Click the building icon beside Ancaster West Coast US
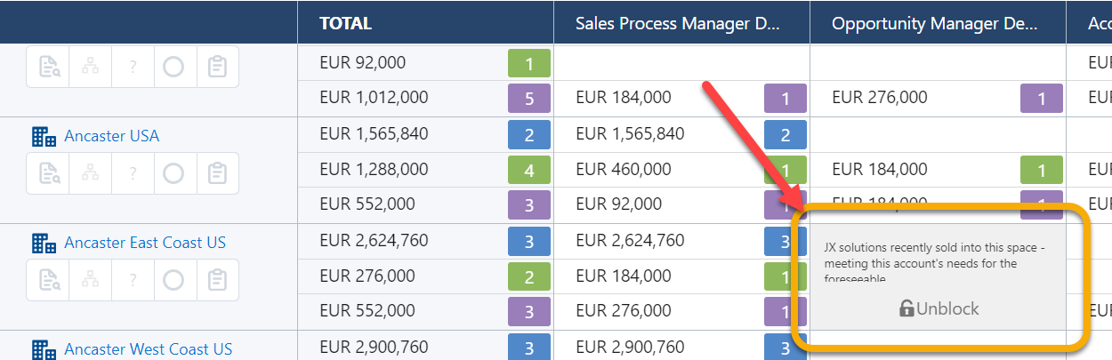The height and width of the screenshot is (360, 1112). point(44,349)
